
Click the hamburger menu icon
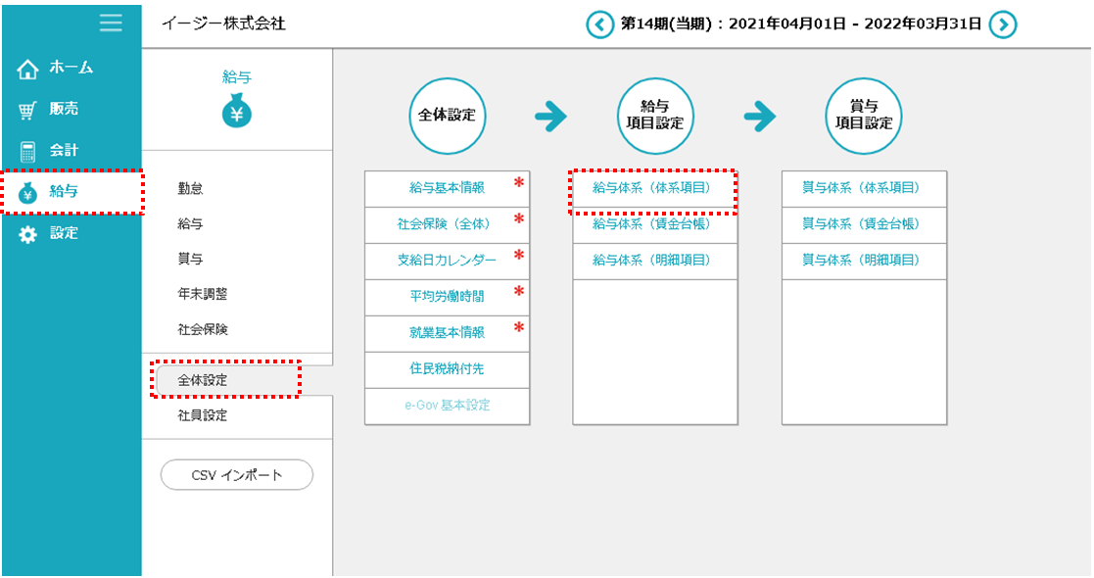click(111, 23)
